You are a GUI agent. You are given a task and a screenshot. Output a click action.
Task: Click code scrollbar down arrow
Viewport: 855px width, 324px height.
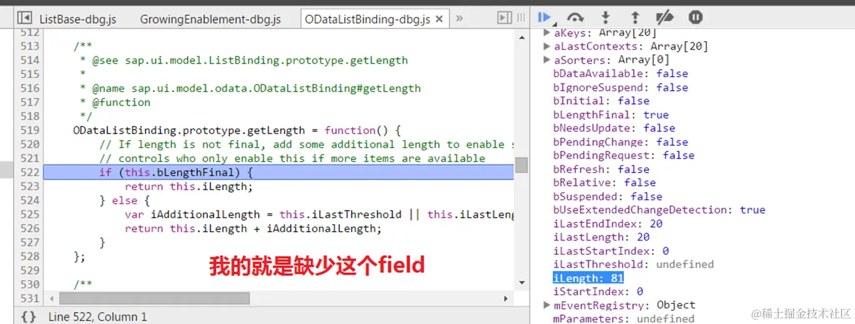[x=521, y=282]
